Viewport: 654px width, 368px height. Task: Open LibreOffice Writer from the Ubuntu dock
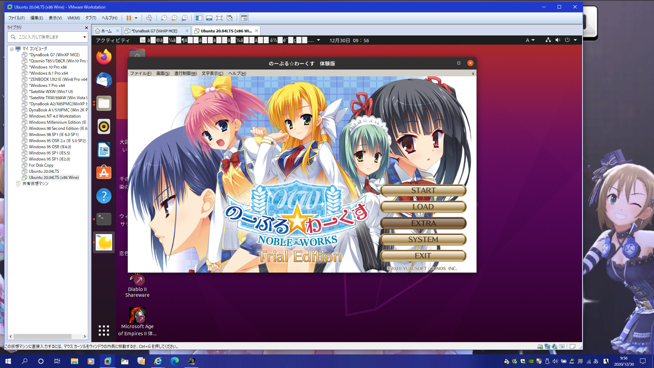104,150
